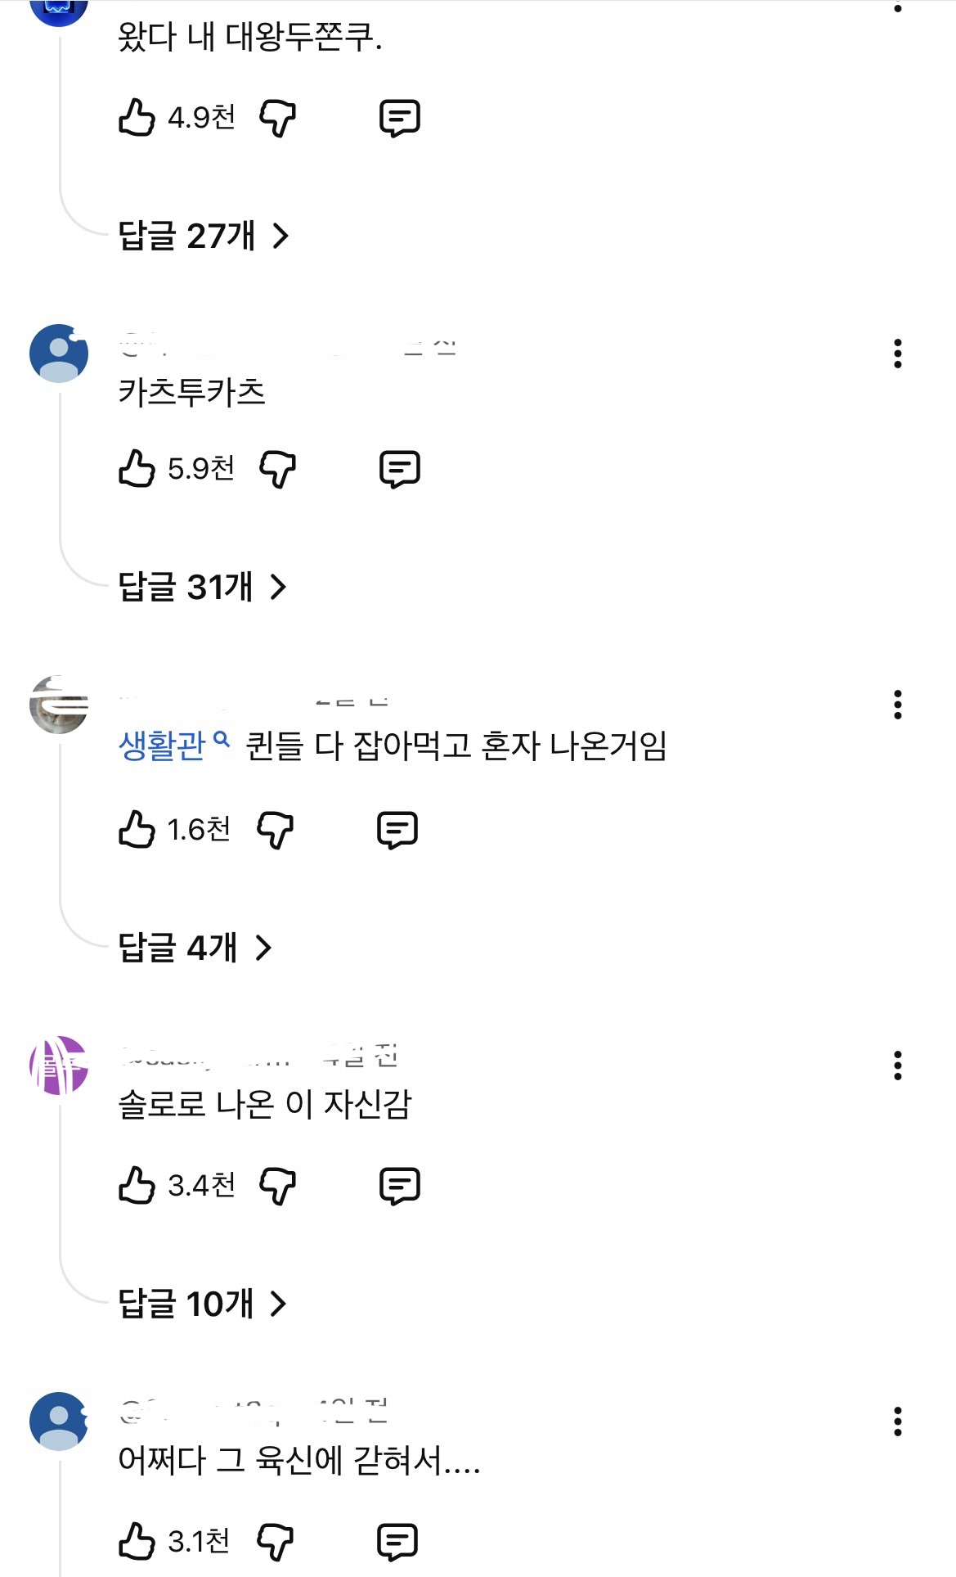Open reply box for 대왕두쫀쿠 comment
Image resolution: width=956 pixels, height=1577 pixels.
pos(400,119)
